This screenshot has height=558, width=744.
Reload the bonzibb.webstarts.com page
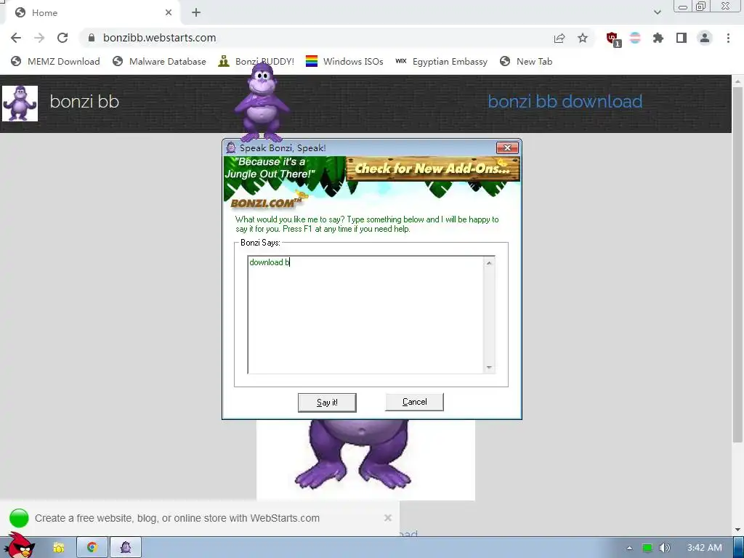(62, 38)
